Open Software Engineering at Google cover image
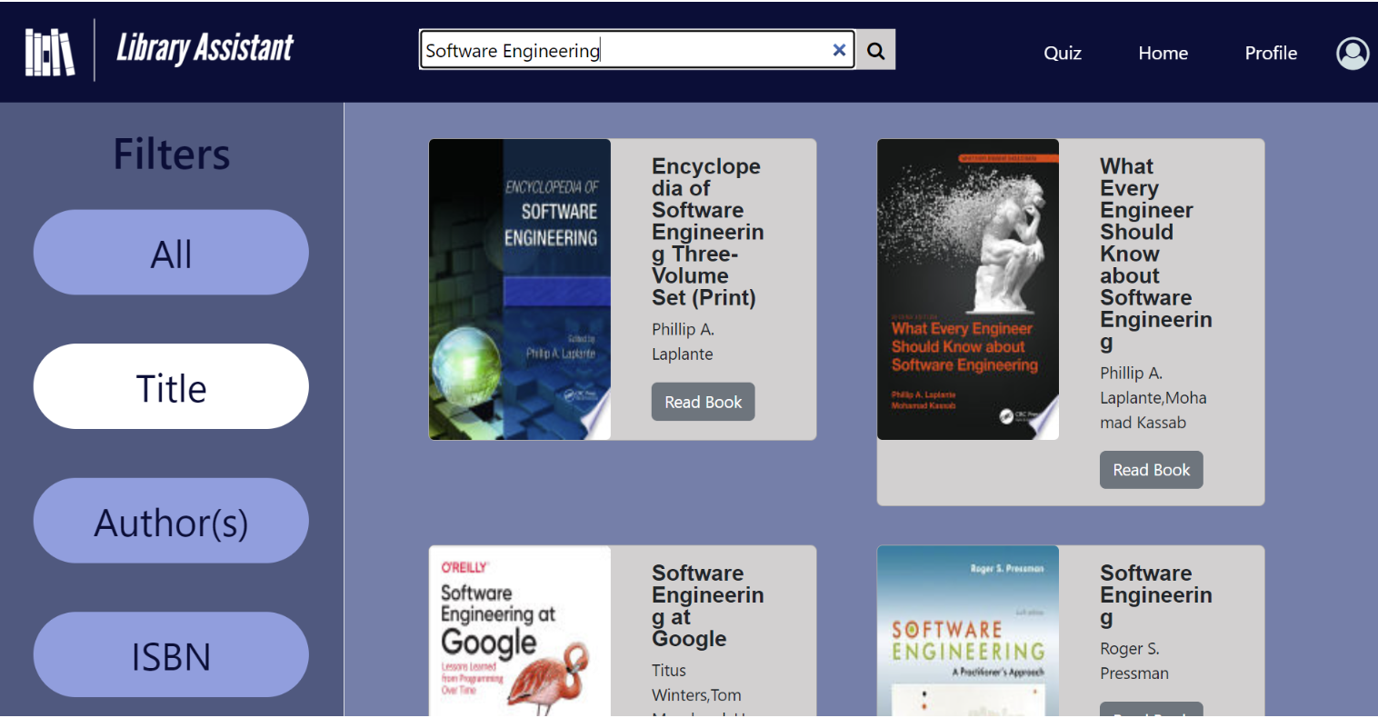This screenshot has height=718, width=1378. (x=520, y=631)
